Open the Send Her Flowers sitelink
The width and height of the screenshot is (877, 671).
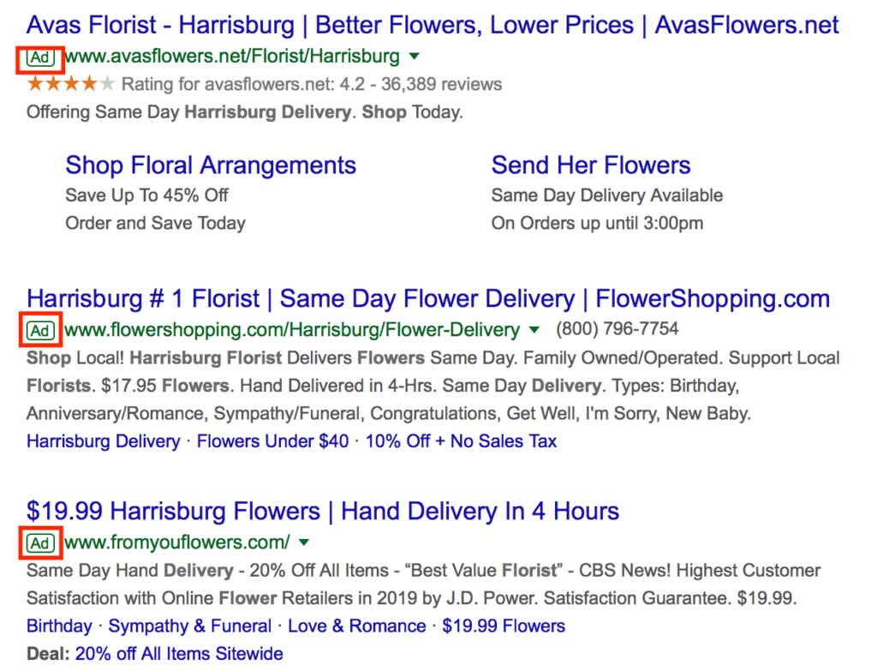pos(591,165)
